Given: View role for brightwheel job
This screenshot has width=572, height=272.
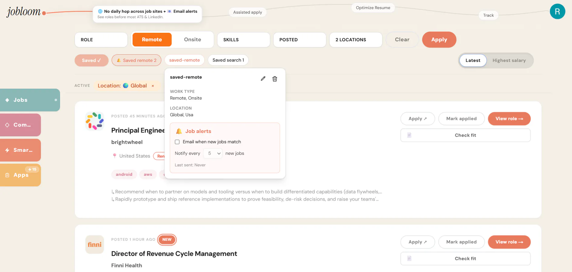Looking at the screenshot, I should [509, 119].
